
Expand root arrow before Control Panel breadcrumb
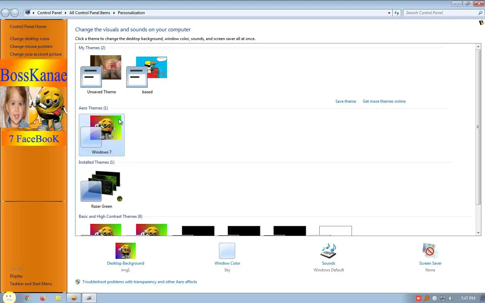coord(33,13)
